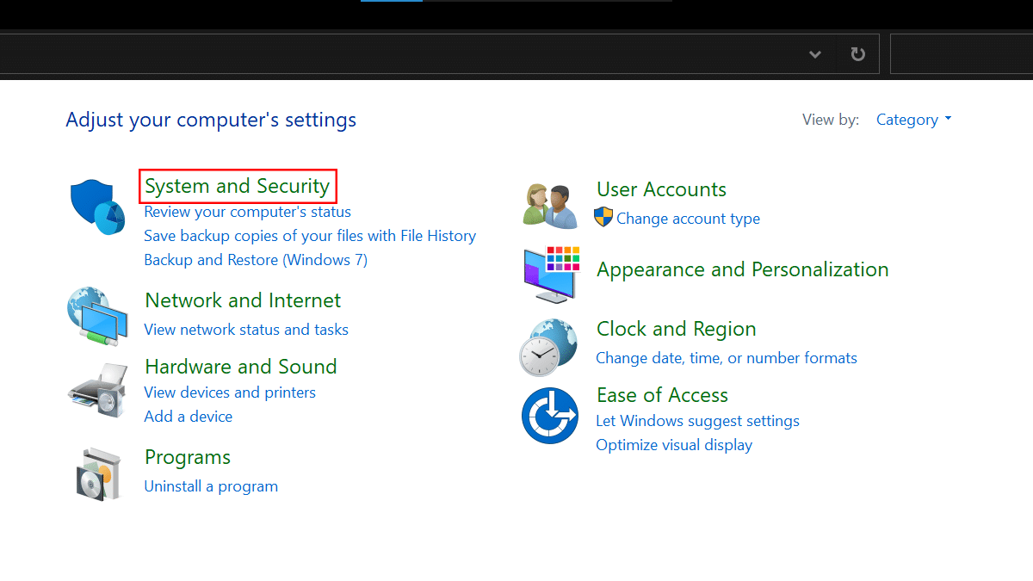Select View network status and tasks
The width and height of the screenshot is (1033, 581).
(x=246, y=330)
